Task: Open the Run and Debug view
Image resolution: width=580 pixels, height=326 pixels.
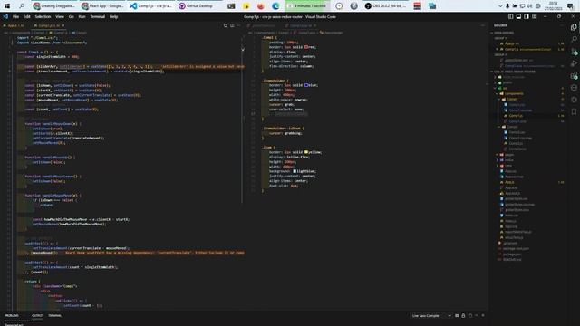Action: (x=574, y=63)
